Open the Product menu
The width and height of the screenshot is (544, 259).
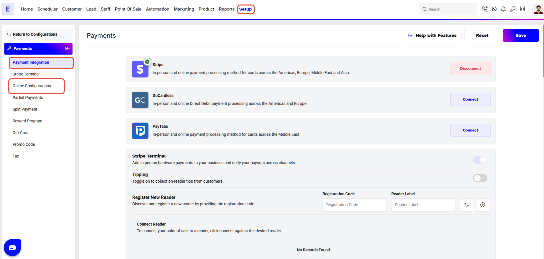click(x=206, y=9)
